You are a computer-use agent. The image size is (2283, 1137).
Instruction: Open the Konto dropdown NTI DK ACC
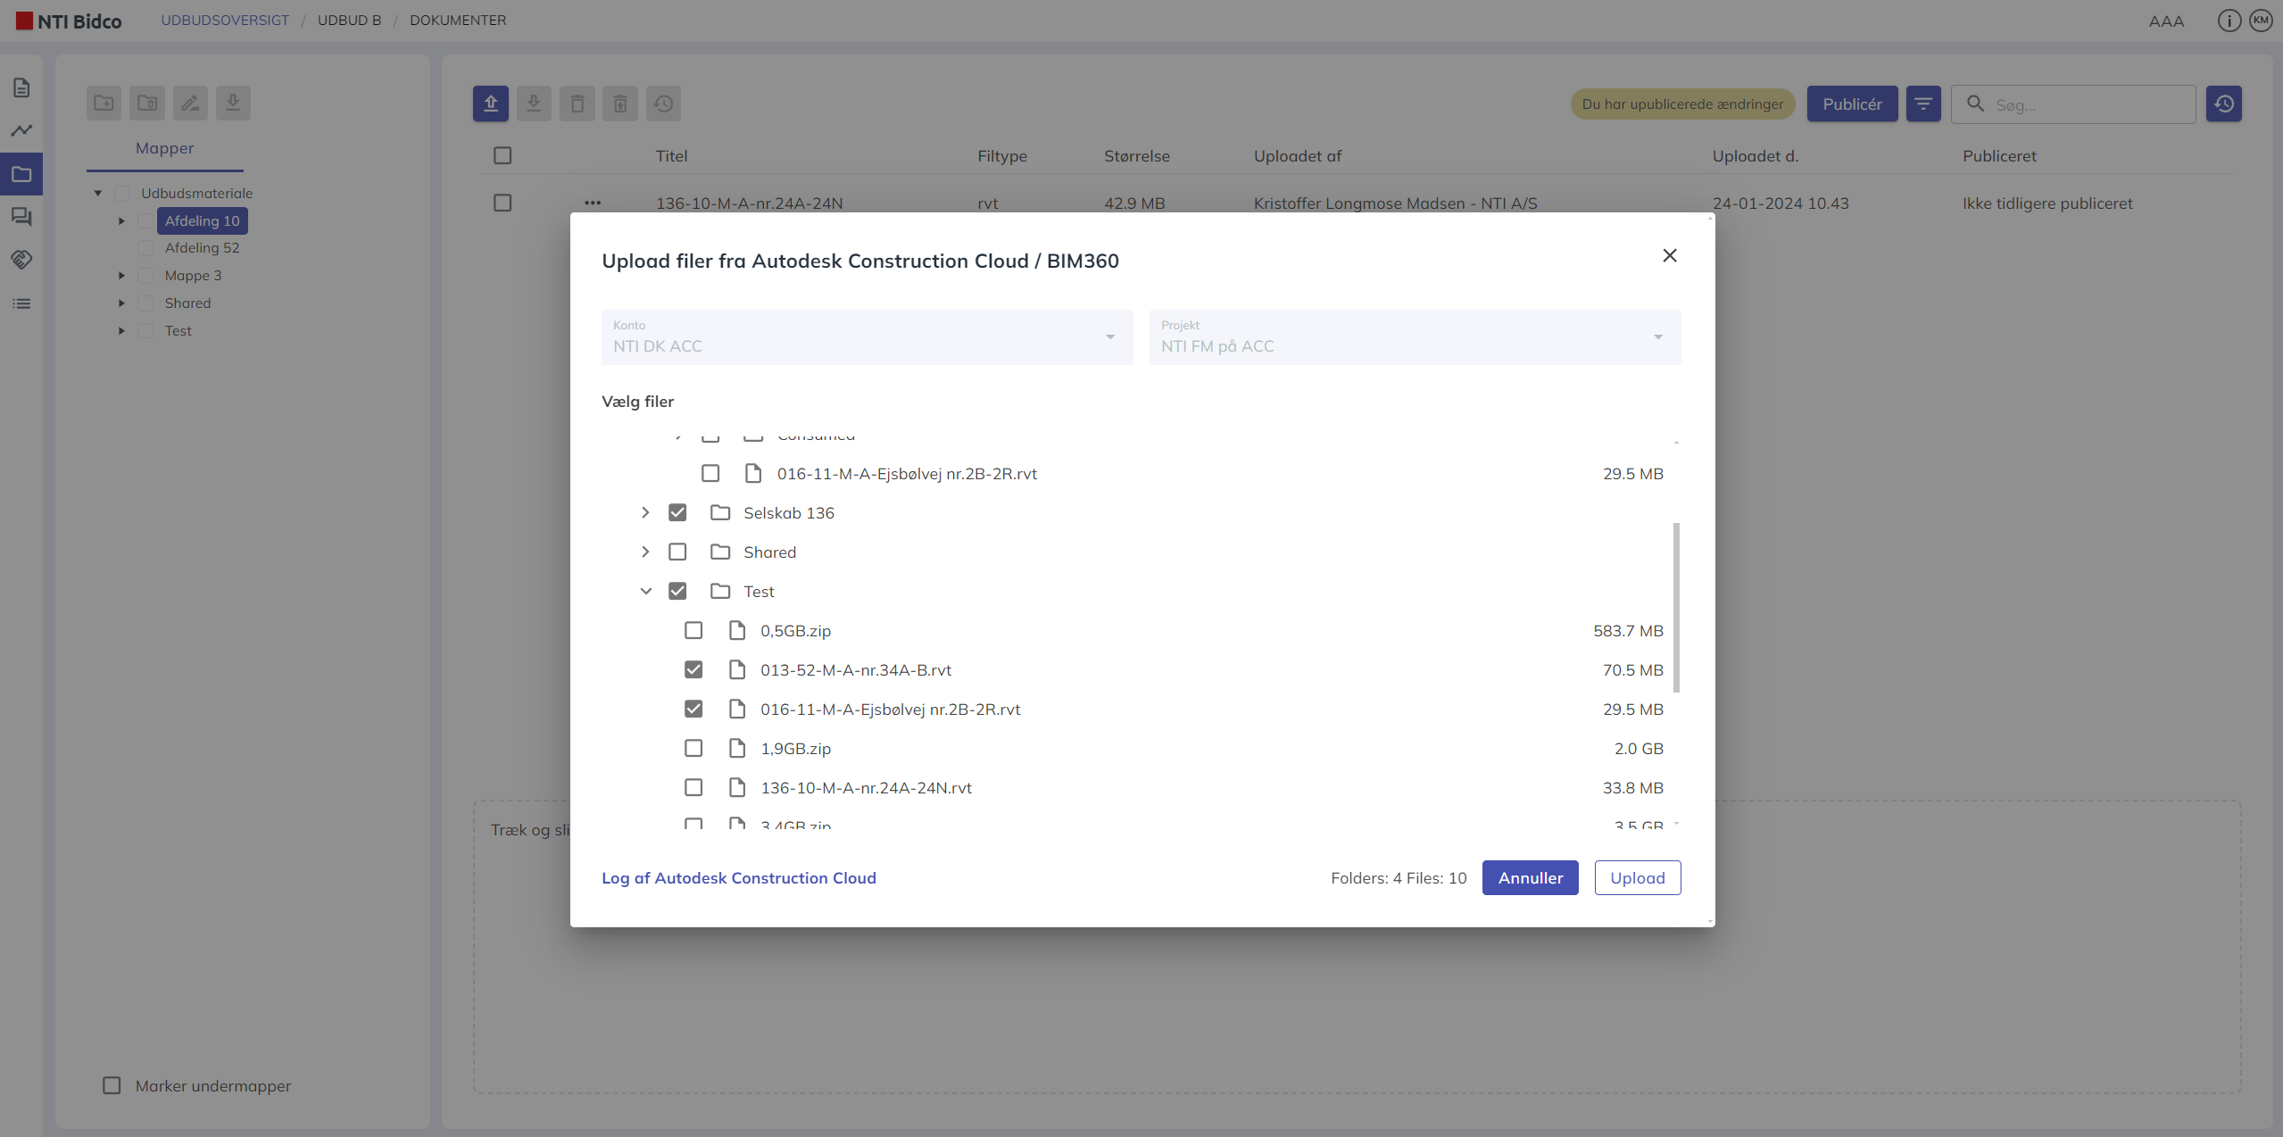click(867, 337)
